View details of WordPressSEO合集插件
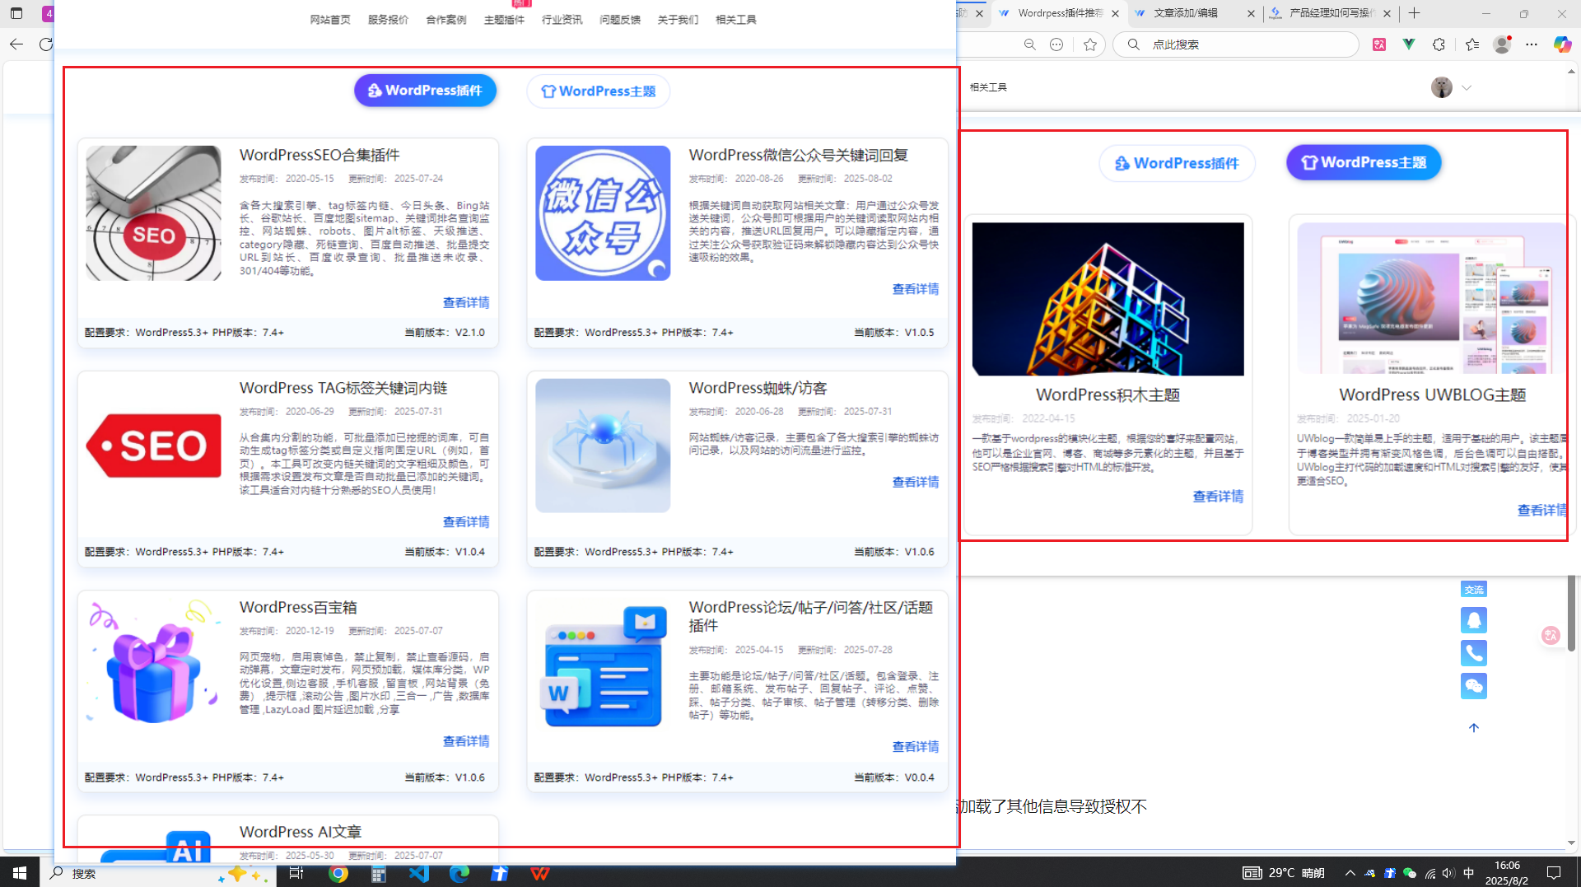Image resolution: width=1581 pixels, height=887 pixels. tap(466, 303)
